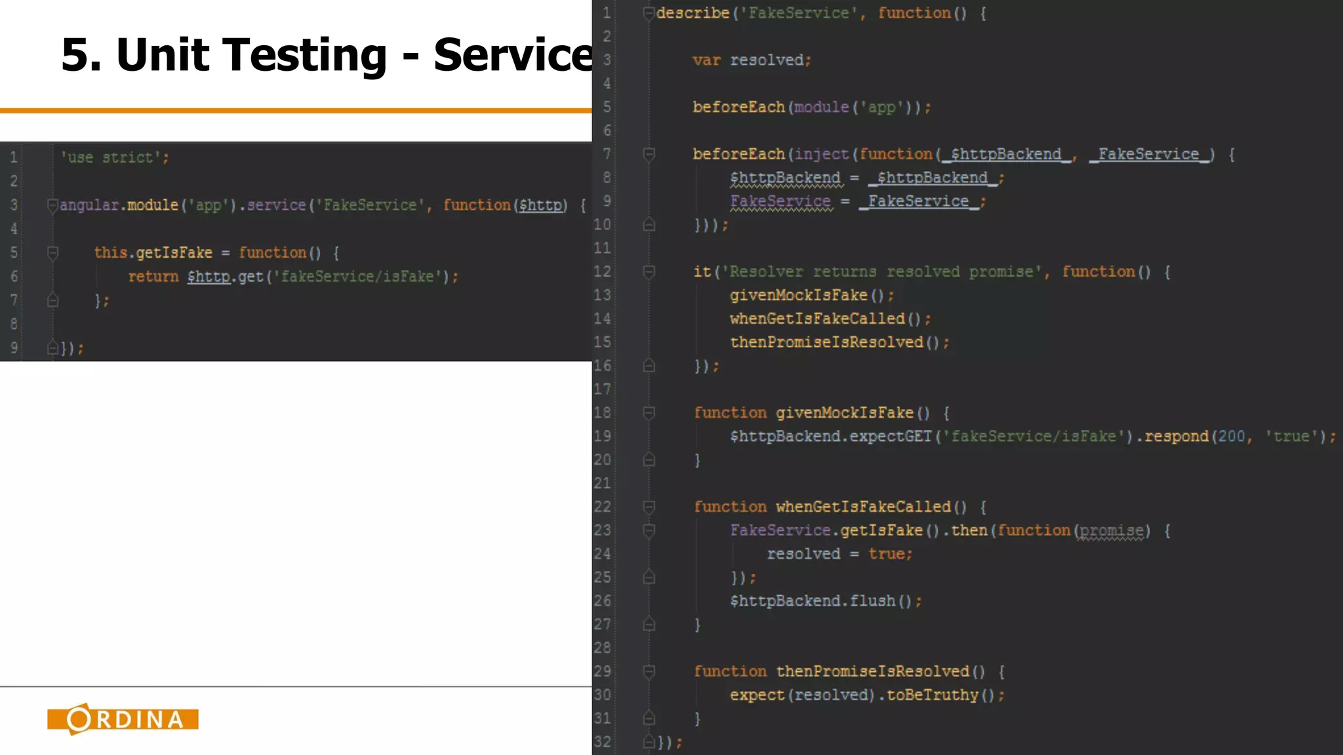
Task: Click line number 21 in test file gutter
Action: point(602,484)
